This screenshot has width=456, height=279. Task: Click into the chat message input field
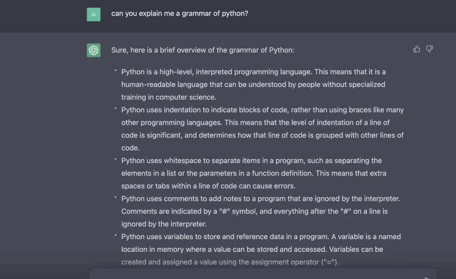[263, 274]
